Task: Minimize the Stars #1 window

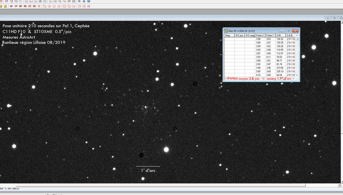Action: (282, 31)
